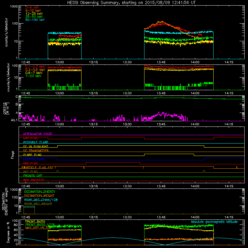Click the REAR_DEC_CHAN/128 legend label
This screenshot has width=248, height=248.
tap(41, 200)
